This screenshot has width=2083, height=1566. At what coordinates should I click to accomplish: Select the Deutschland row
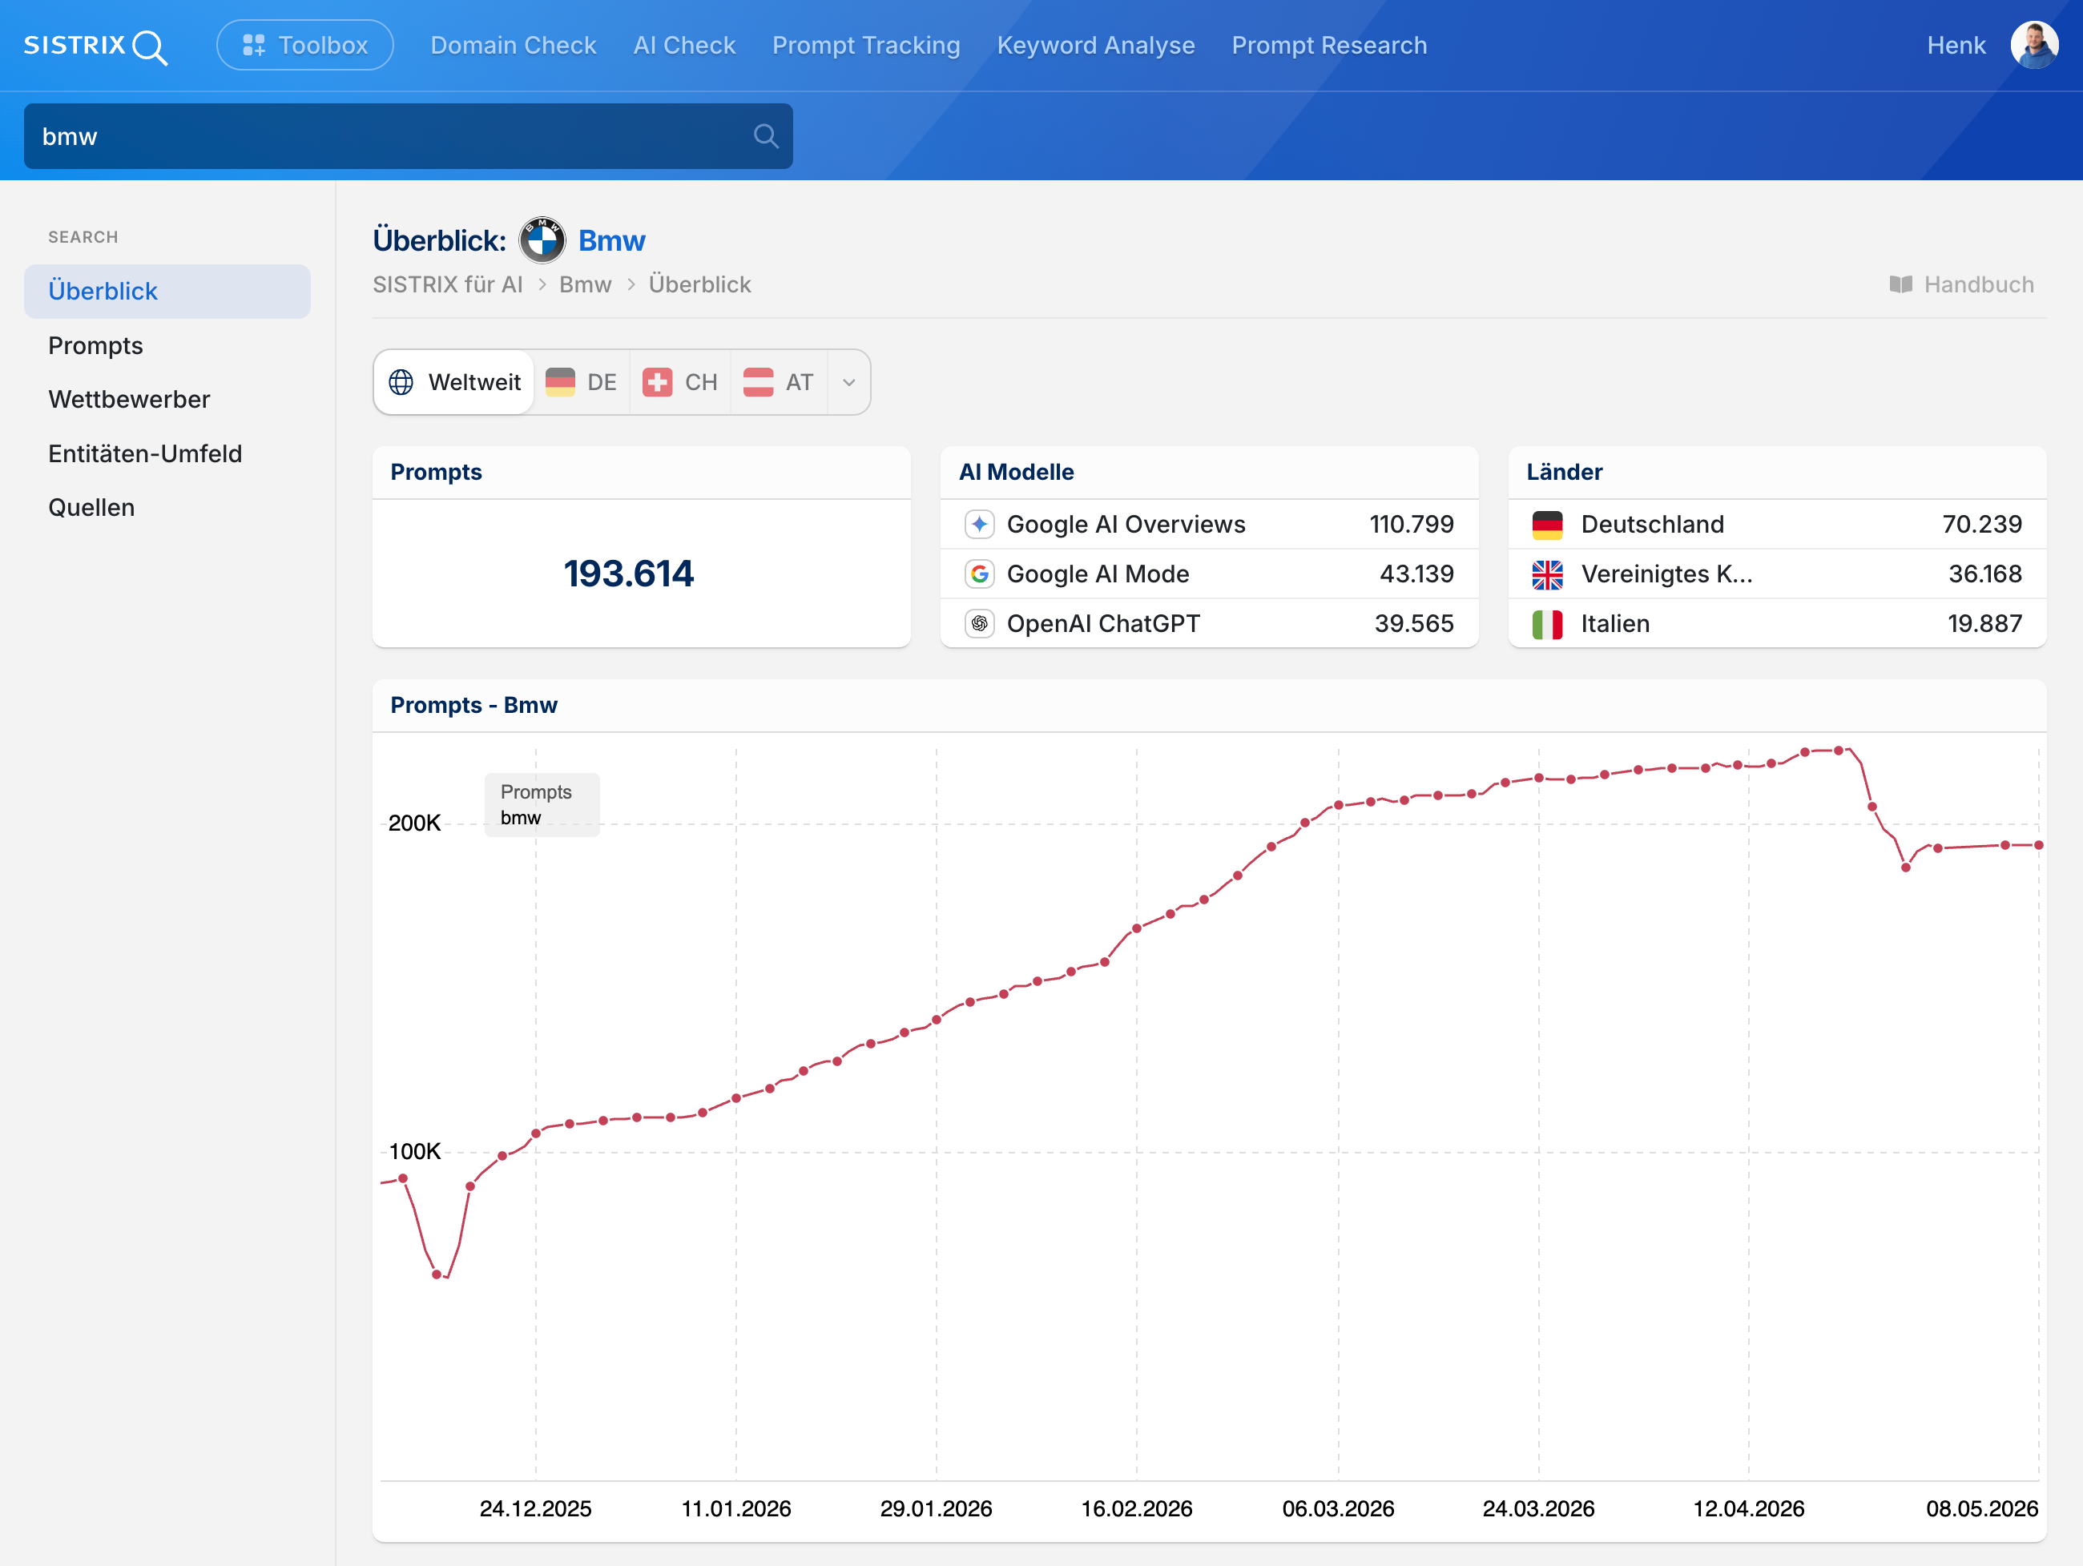click(x=1777, y=525)
